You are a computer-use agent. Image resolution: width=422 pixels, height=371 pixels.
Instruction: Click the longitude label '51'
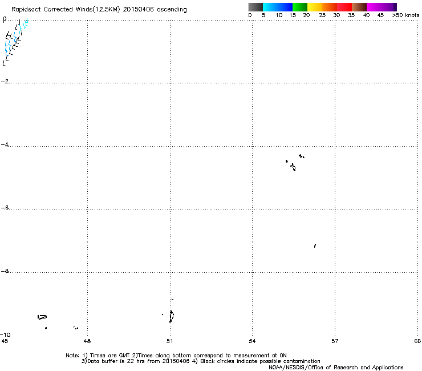[169, 341]
